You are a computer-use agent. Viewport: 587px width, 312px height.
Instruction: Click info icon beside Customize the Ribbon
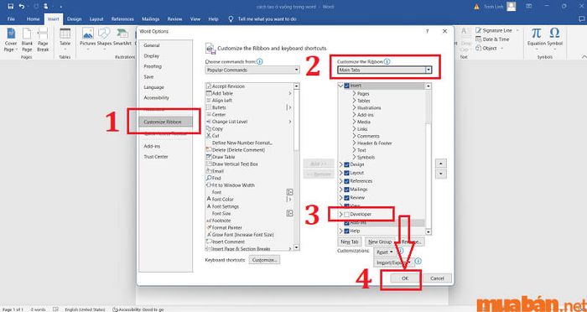click(x=387, y=61)
